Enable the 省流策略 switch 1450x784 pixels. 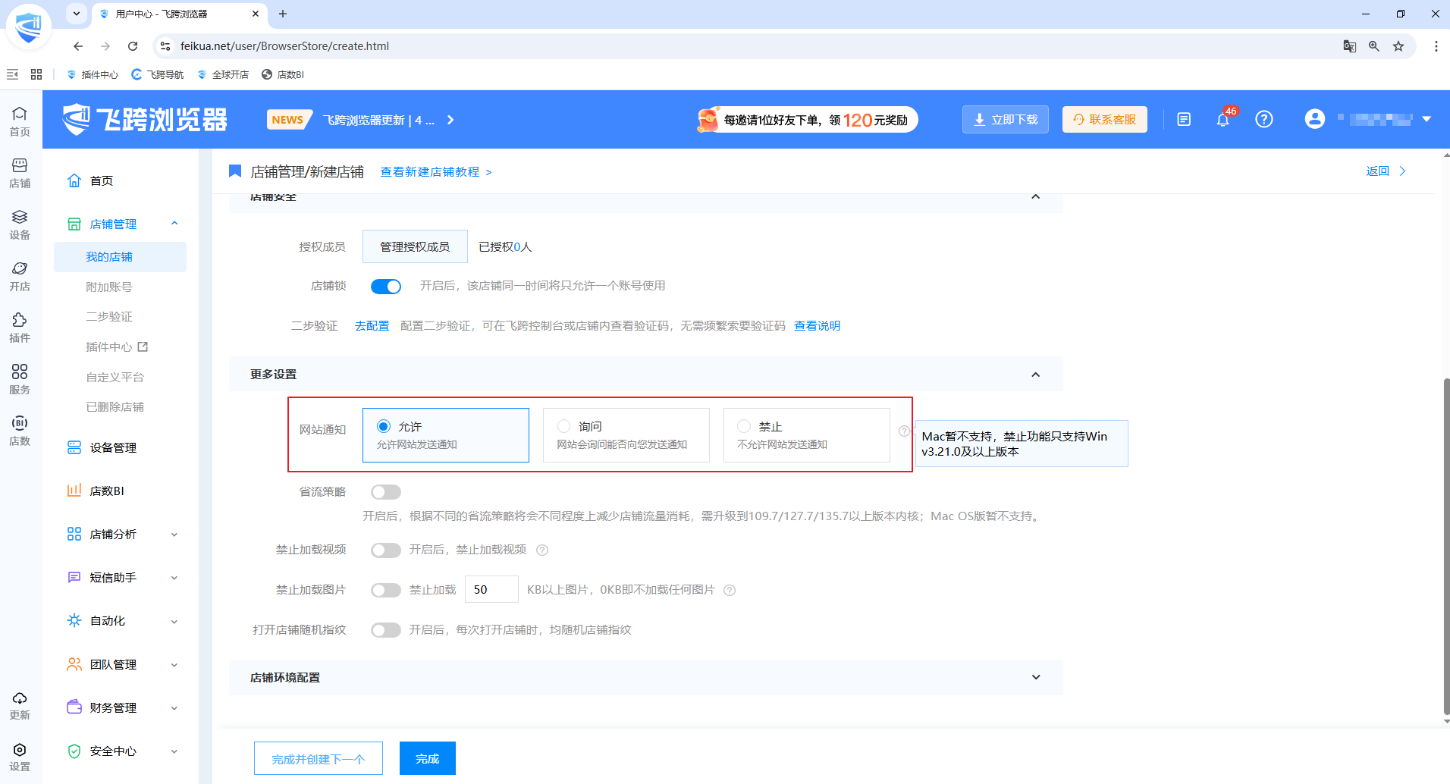386,492
